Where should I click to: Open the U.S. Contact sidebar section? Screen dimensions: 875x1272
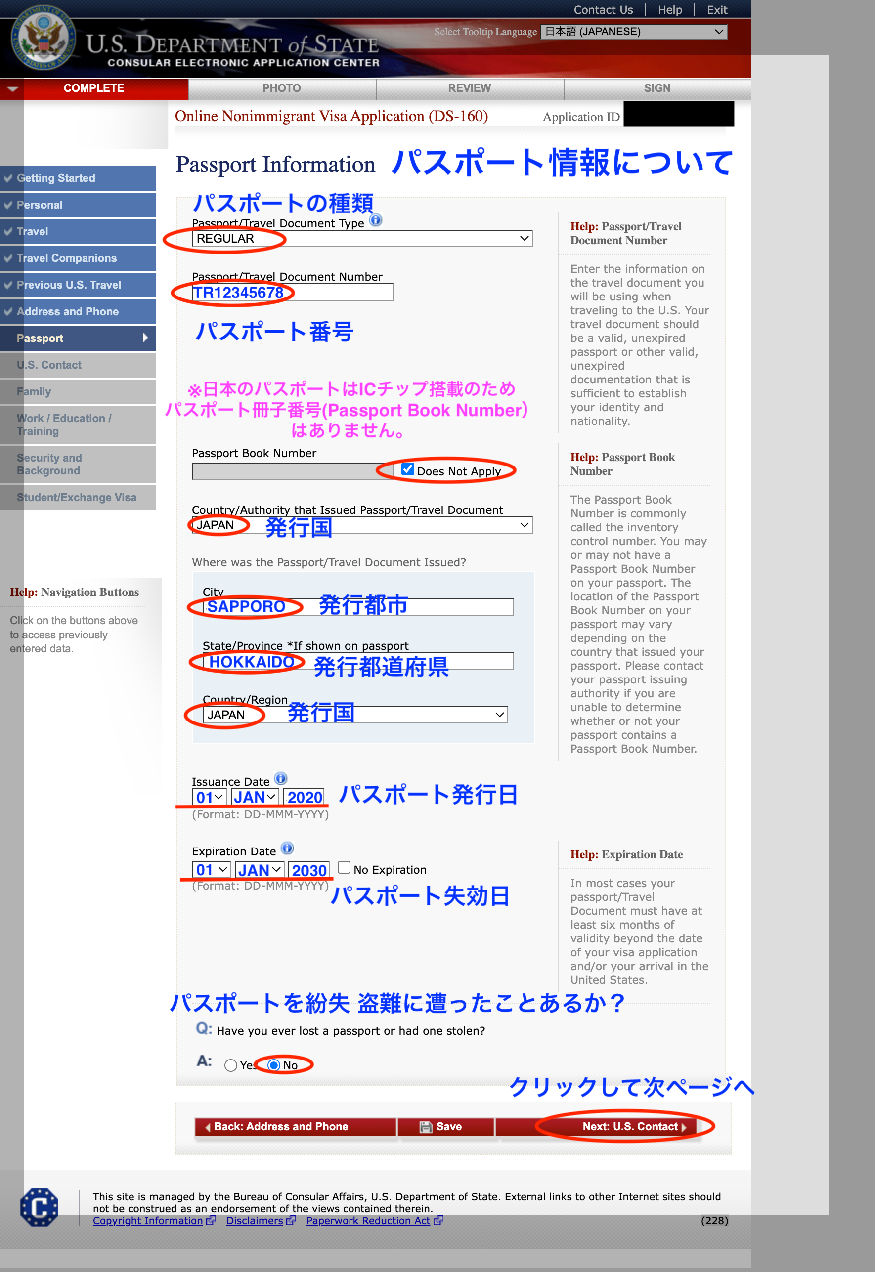point(78,365)
